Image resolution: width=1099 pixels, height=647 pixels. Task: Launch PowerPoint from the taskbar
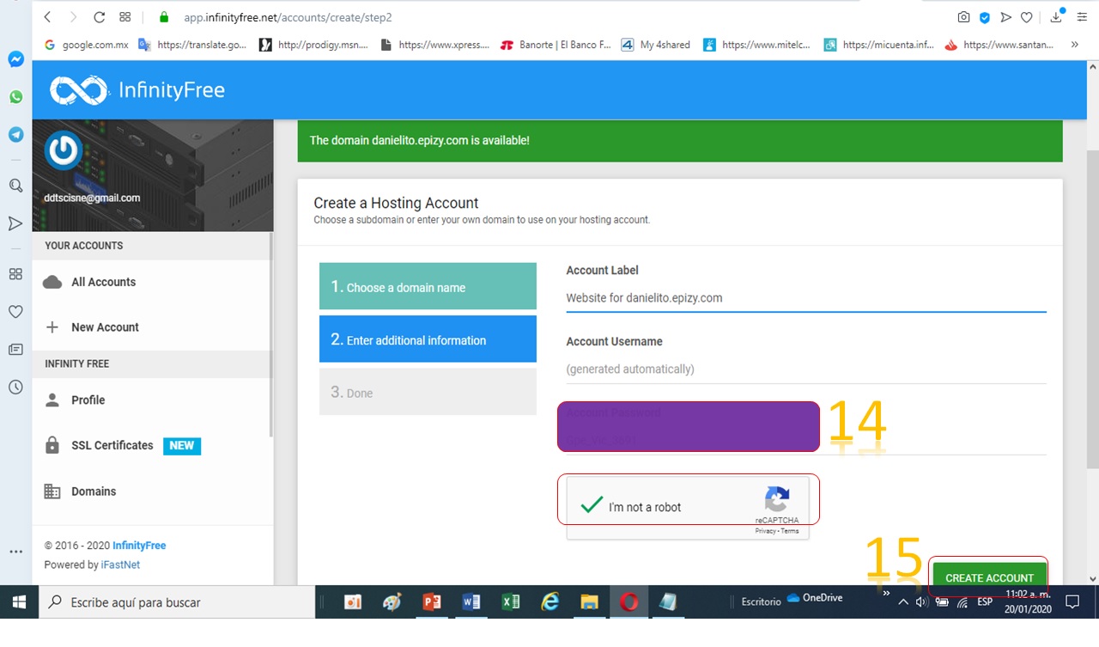click(x=432, y=602)
